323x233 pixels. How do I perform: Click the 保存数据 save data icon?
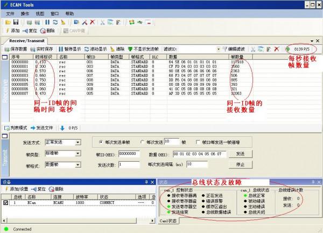point(7,49)
